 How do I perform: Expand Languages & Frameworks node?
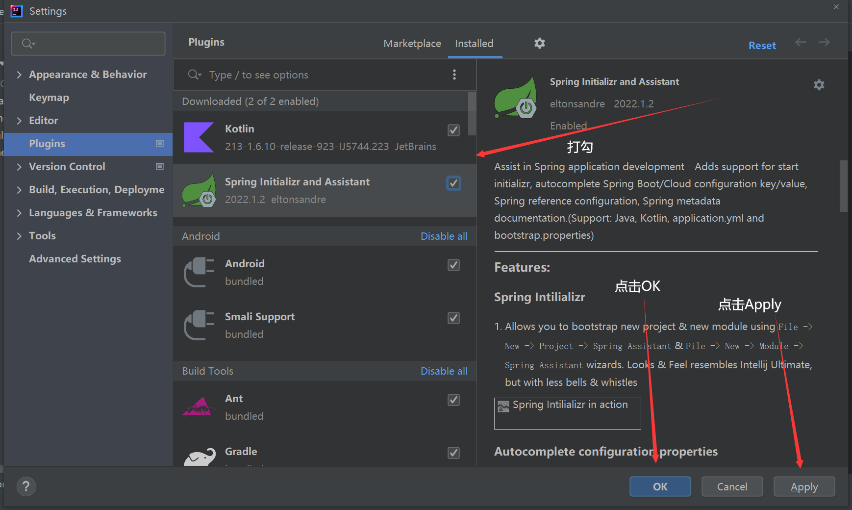coord(19,213)
